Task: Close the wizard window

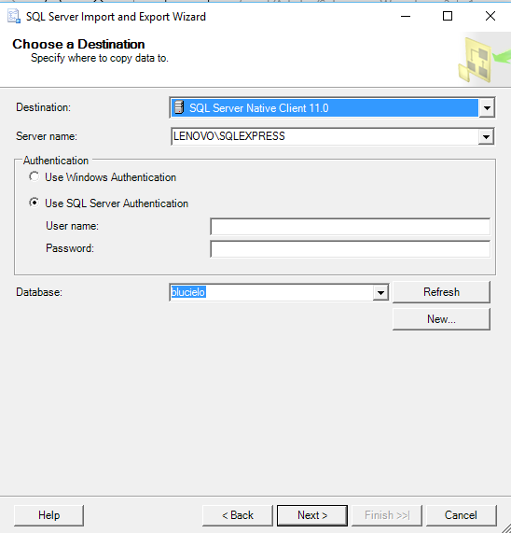Action: tap(490, 16)
